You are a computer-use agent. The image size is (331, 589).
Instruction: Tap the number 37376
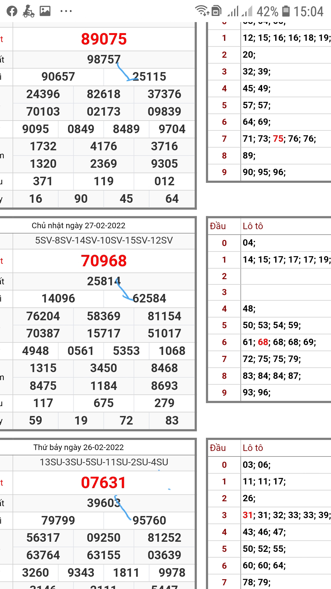(165, 94)
